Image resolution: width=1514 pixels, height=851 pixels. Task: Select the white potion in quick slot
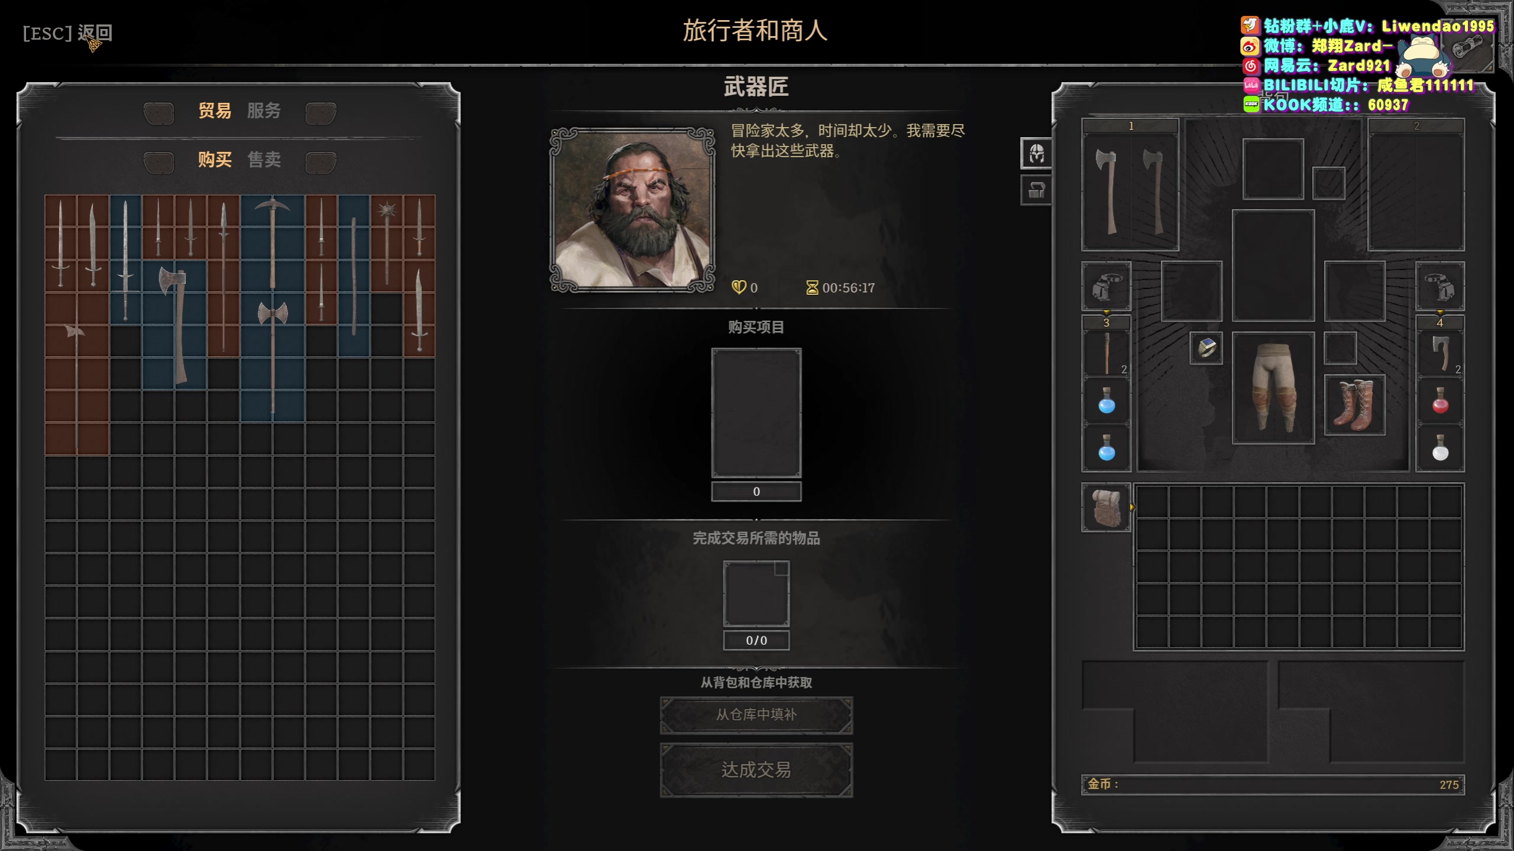pyautogui.click(x=1440, y=447)
